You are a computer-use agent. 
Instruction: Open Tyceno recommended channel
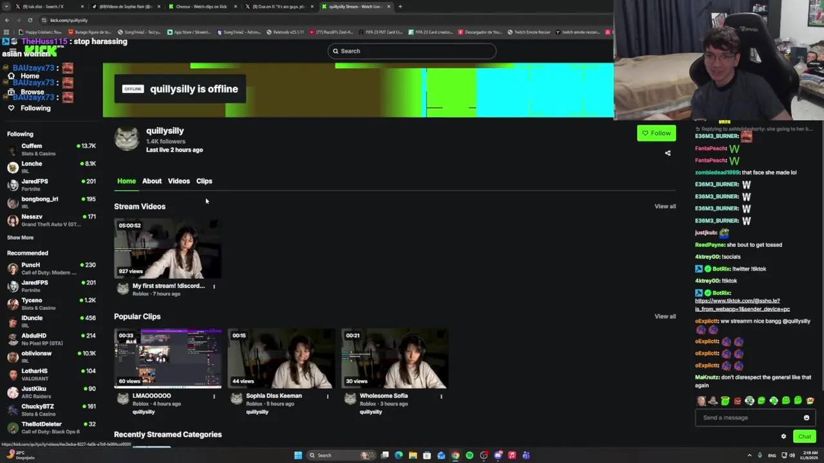pos(51,304)
